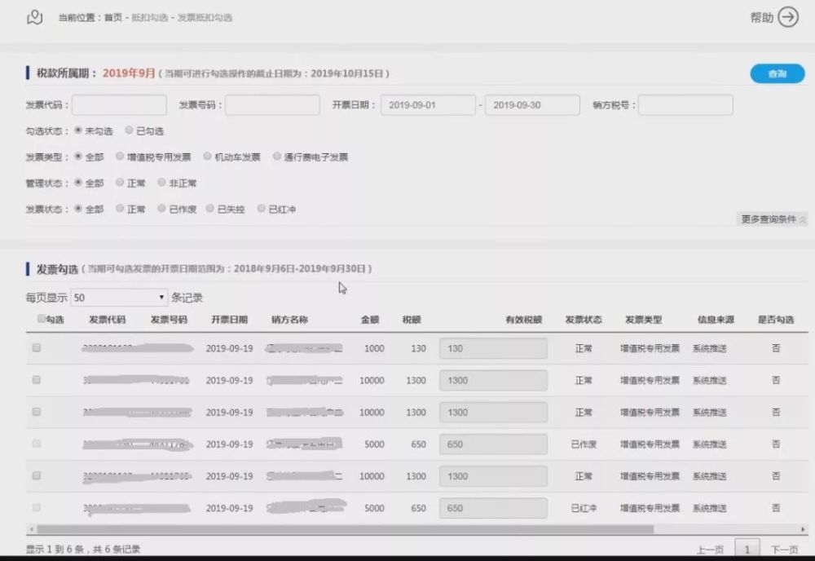
Task: Click the 发票代码 input field
Action: (x=119, y=104)
